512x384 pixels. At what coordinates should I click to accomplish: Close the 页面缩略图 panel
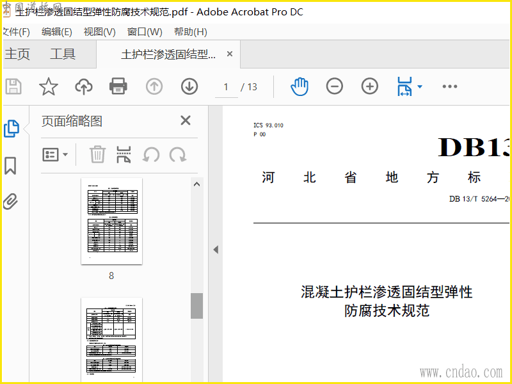click(x=186, y=120)
